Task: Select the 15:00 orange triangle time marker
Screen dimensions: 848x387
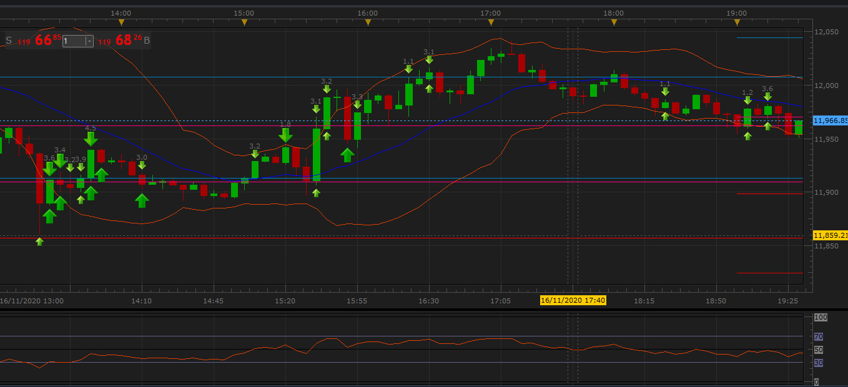Action: tap(244, 22)
